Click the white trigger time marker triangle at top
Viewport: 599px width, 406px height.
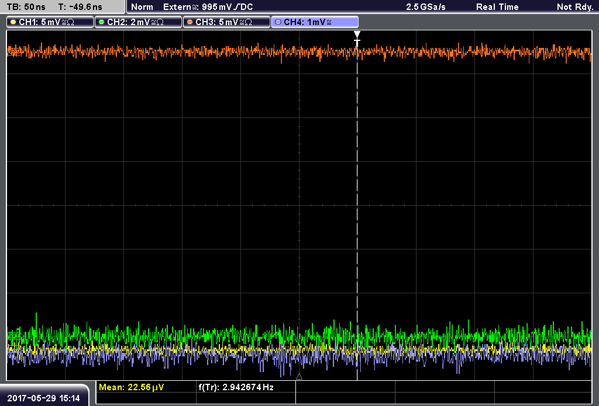pyautogui.click(x=357, y=34)
